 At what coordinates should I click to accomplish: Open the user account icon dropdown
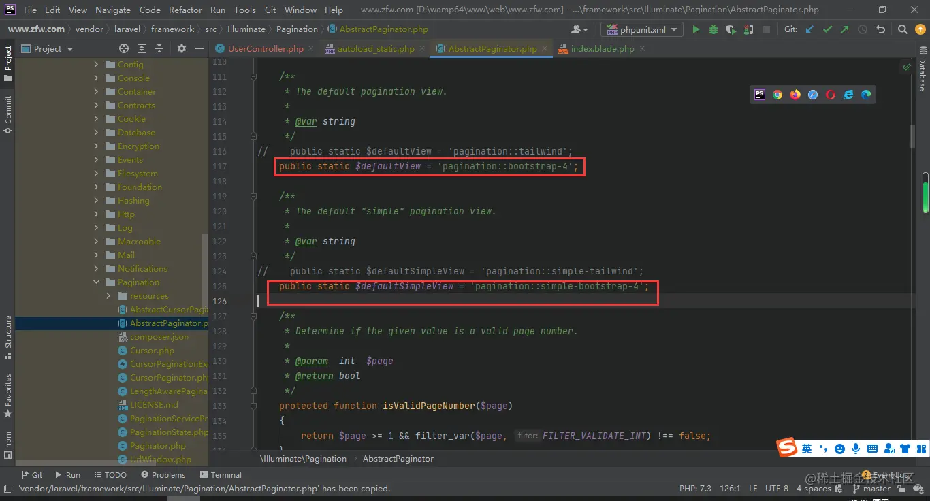(x=580, y=29)
